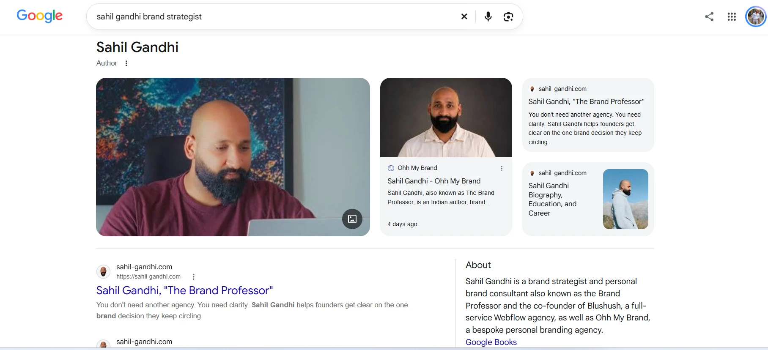Image resolution: width=768 pixels, height=350 pixels.
Task: Click the 'Sahil Gandhi' heading
Action: [137, 47]
